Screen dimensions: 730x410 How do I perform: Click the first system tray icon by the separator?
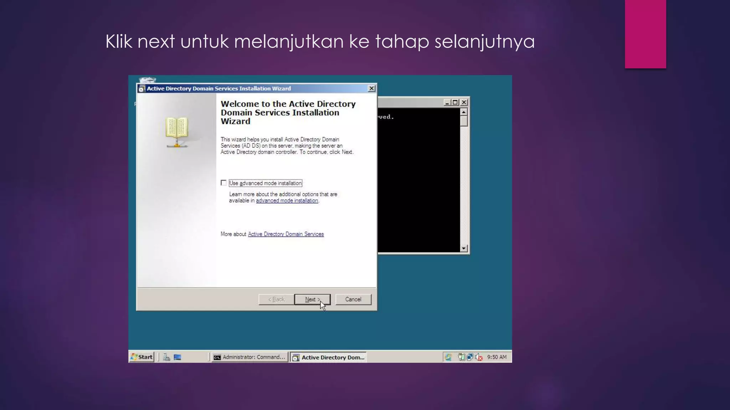448,357
